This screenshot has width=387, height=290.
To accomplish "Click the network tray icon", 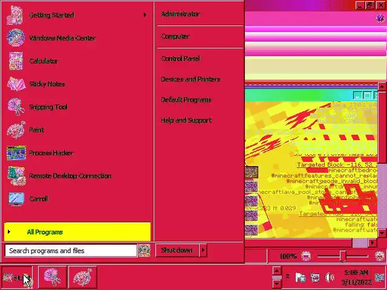I will click(315, 278).
